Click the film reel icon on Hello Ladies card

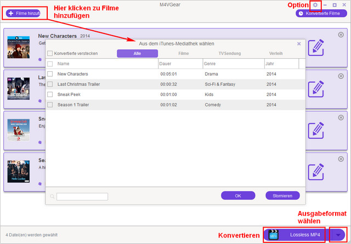point(40,184)
